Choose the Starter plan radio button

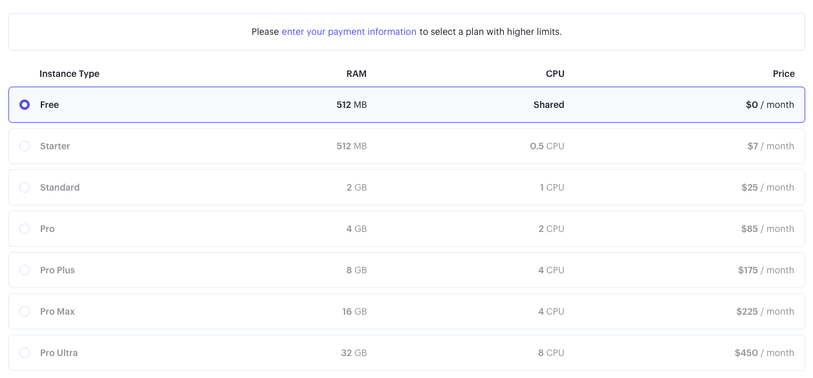pyautogui.click(x=25, y=146)
